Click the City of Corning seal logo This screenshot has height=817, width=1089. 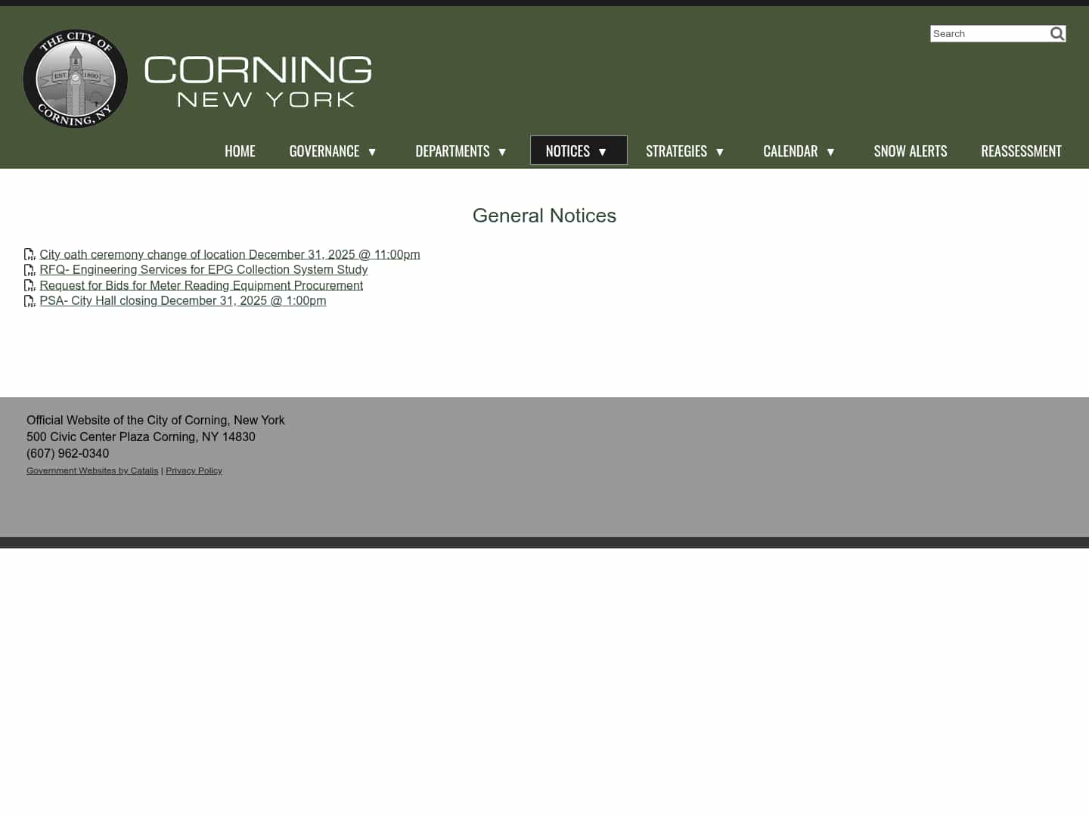click(x=75, y=79)
